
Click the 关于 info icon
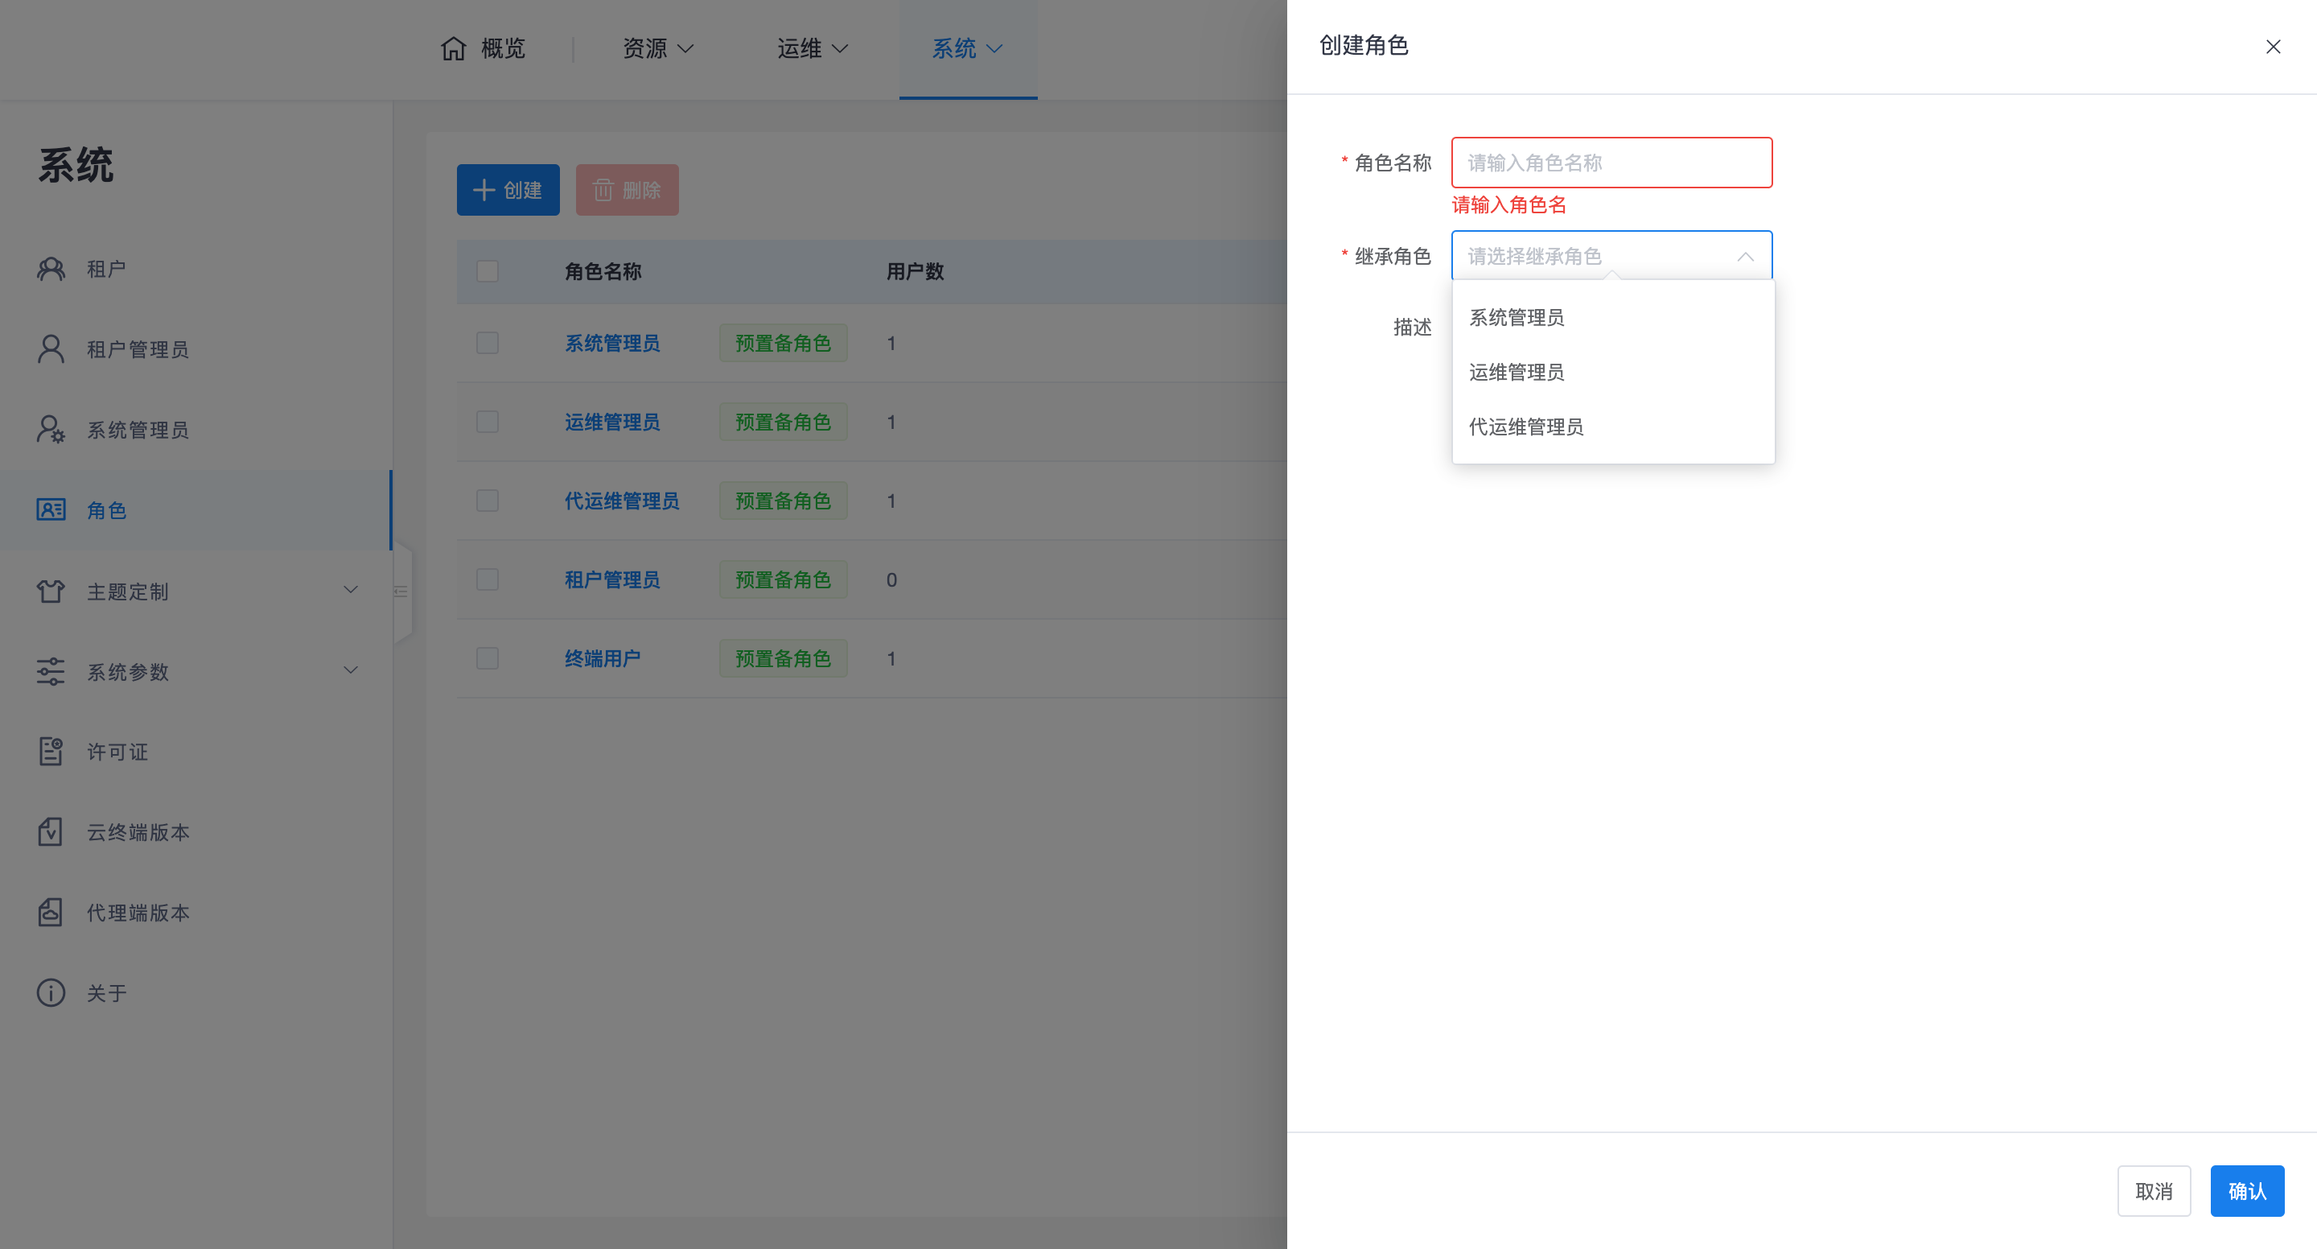[x=51, y=992]
